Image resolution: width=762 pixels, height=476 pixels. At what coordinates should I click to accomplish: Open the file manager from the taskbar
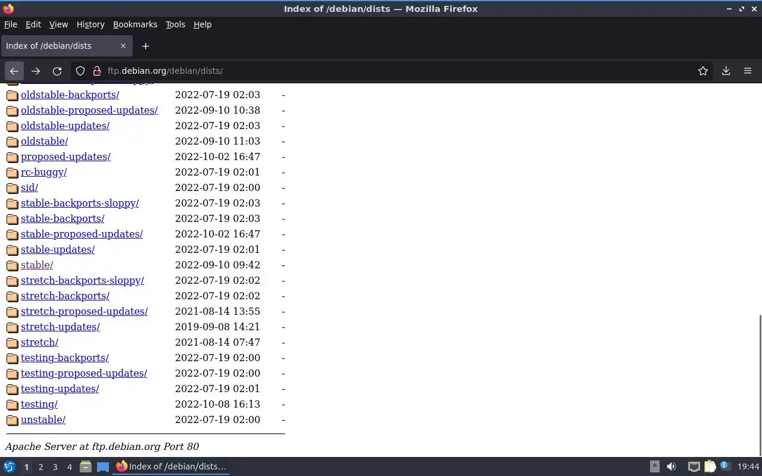[x=85, y=466]
